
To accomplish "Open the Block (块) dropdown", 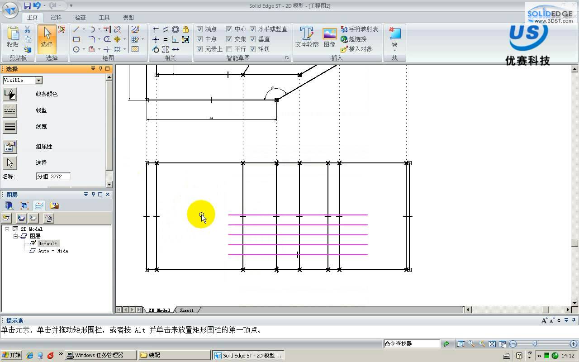I will coord(394,51).
